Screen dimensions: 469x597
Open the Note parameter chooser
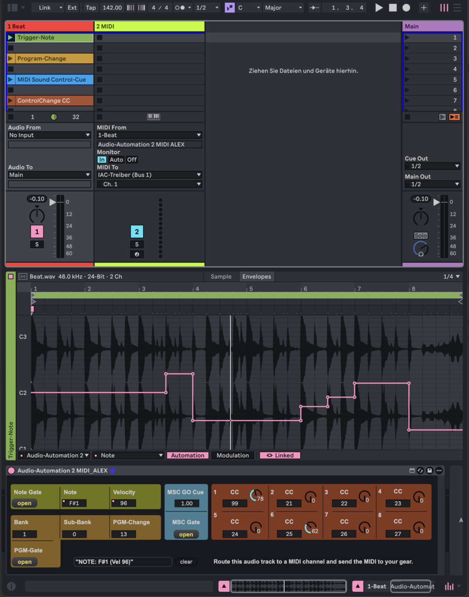coord(128,455)
